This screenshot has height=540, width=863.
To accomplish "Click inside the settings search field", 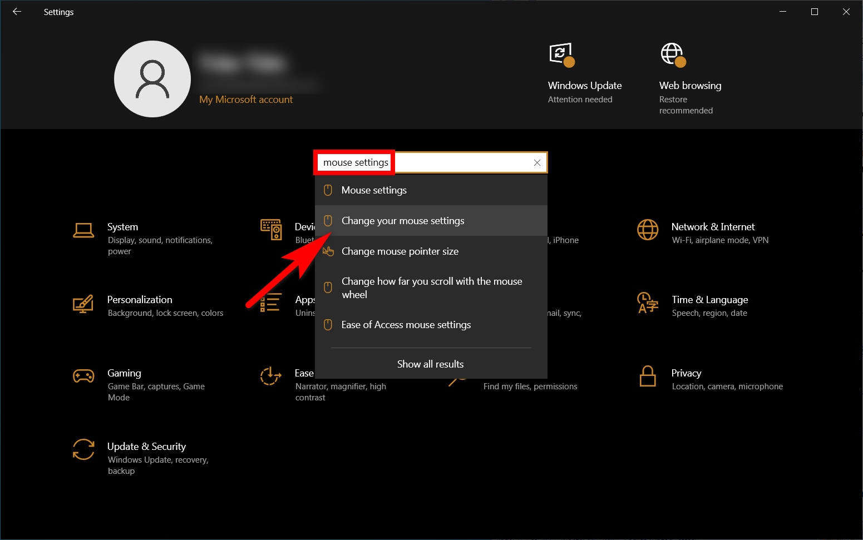I will click(x=462, y=162).
